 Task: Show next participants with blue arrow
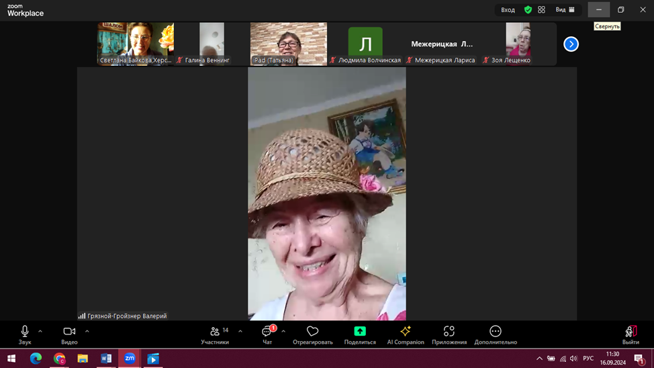coord(571,44)
